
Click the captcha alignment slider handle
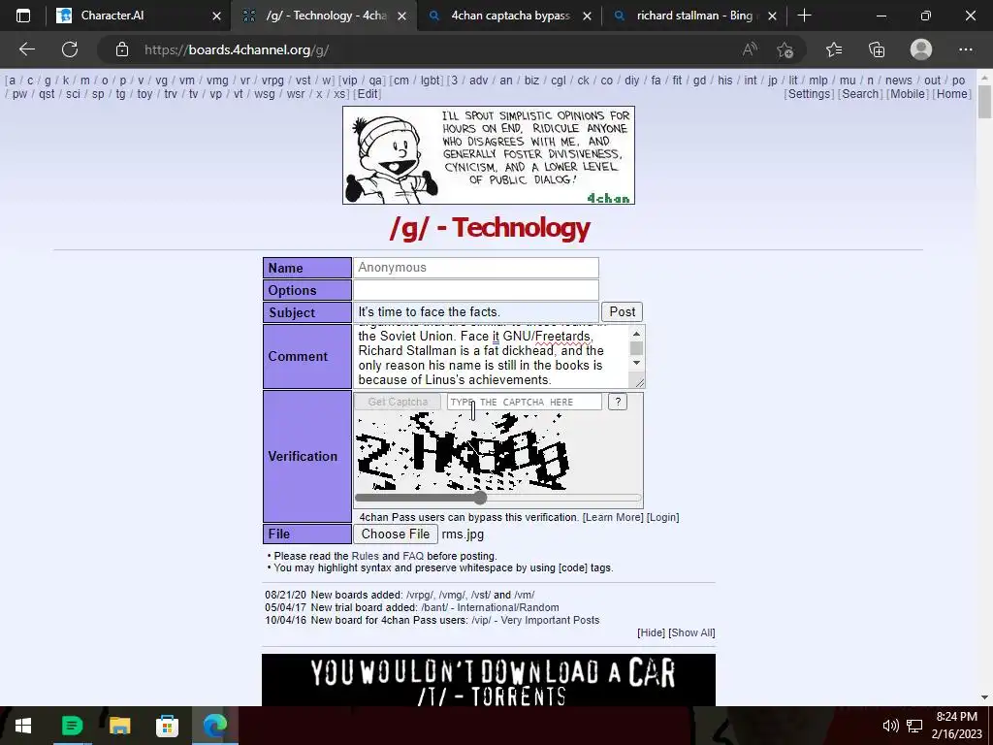[x=480, y=498]
